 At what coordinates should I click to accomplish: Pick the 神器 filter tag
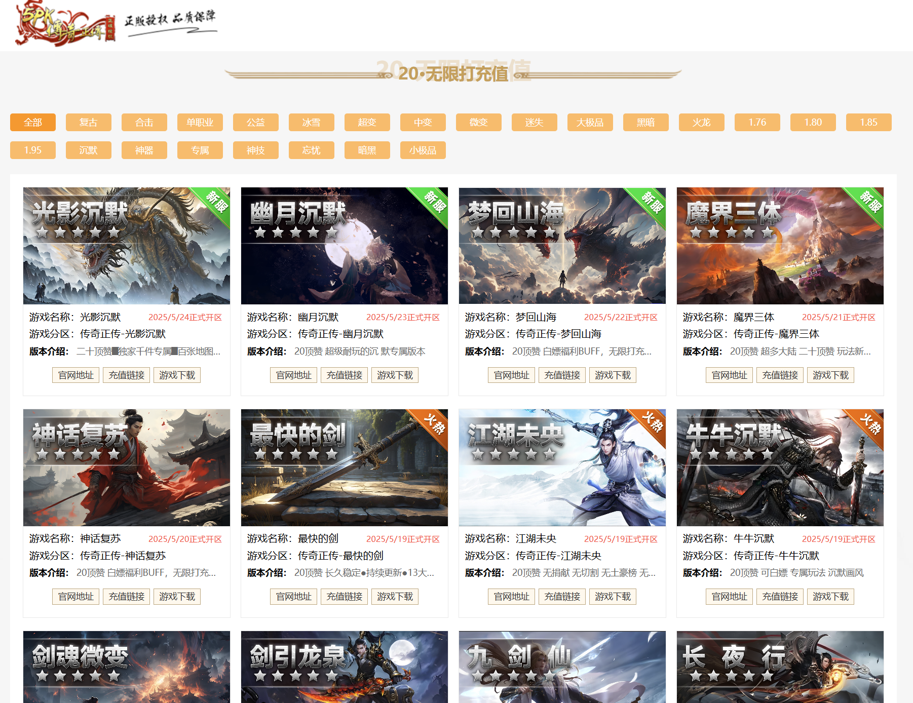[144, 150]
